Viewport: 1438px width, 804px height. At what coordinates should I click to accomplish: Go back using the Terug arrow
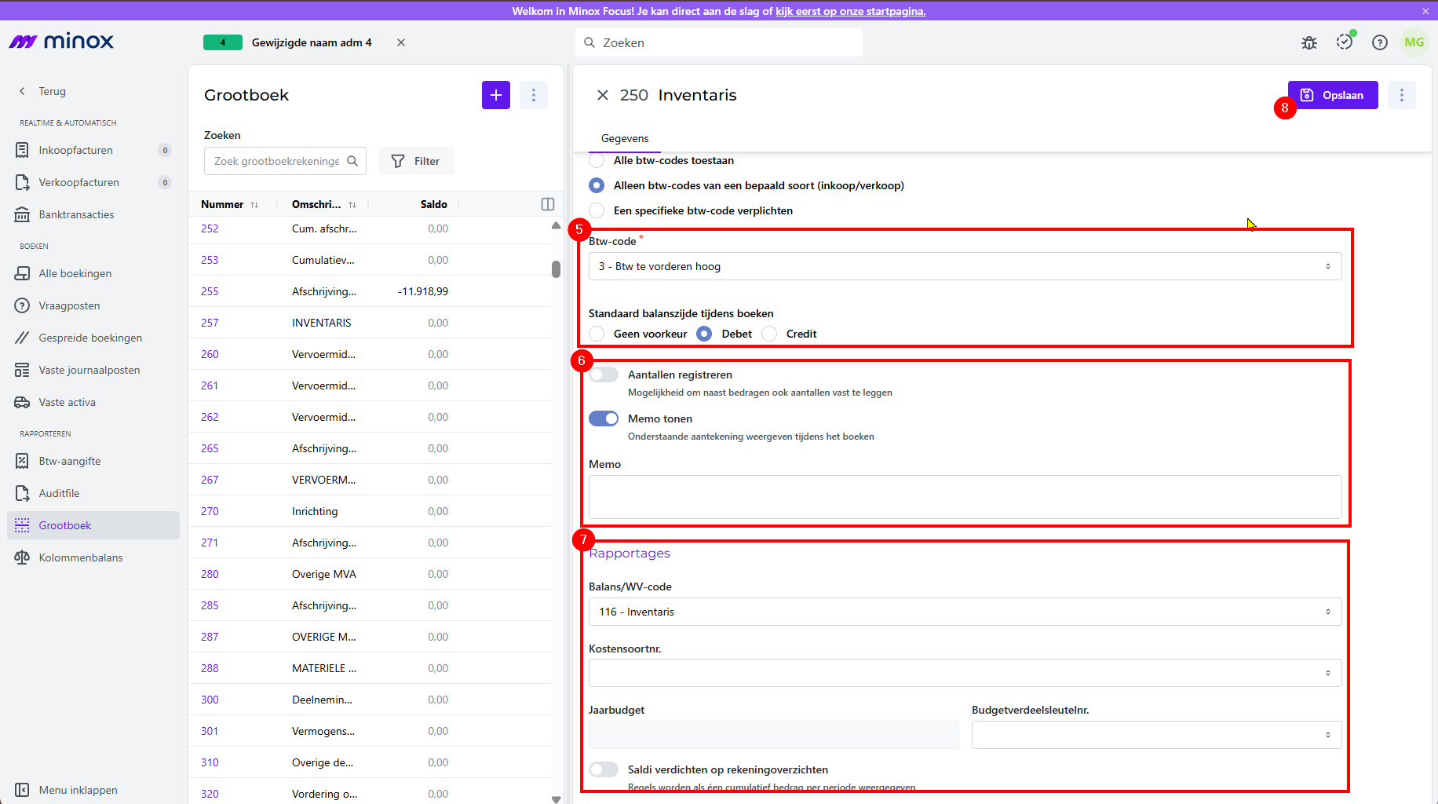pyautogui.click(x=22, y=91)
